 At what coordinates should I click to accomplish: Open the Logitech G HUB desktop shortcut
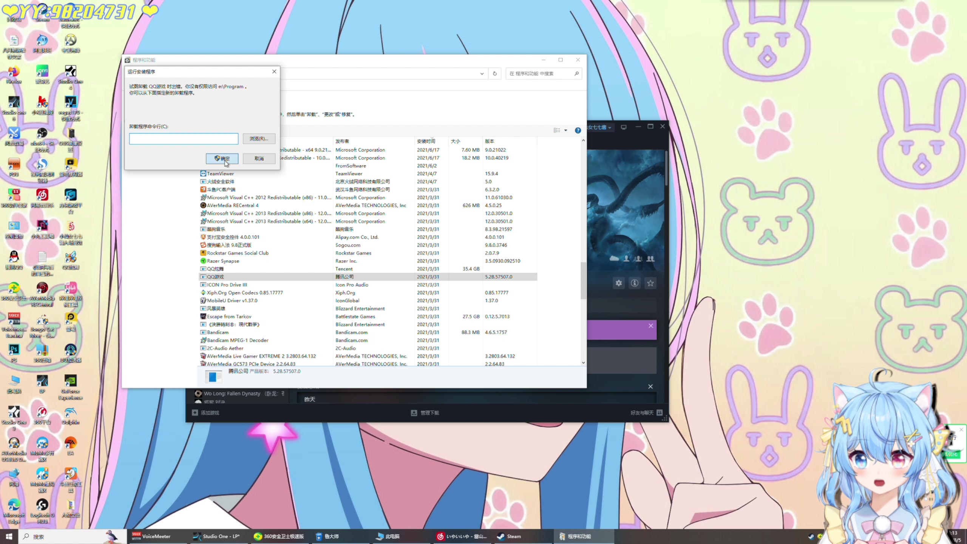(x=42, y=511)
